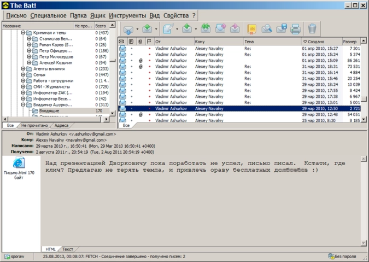Screen dimensions: 369x262
Task: Click the save message toolbar icon
Action: coord(282,29)
